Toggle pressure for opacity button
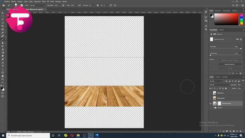245x138 pixels. click(x=63, y=5)
